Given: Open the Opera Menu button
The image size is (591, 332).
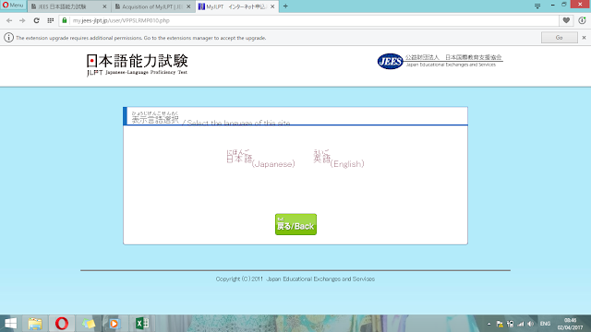Looking at the screenshot, I should 13,6.
